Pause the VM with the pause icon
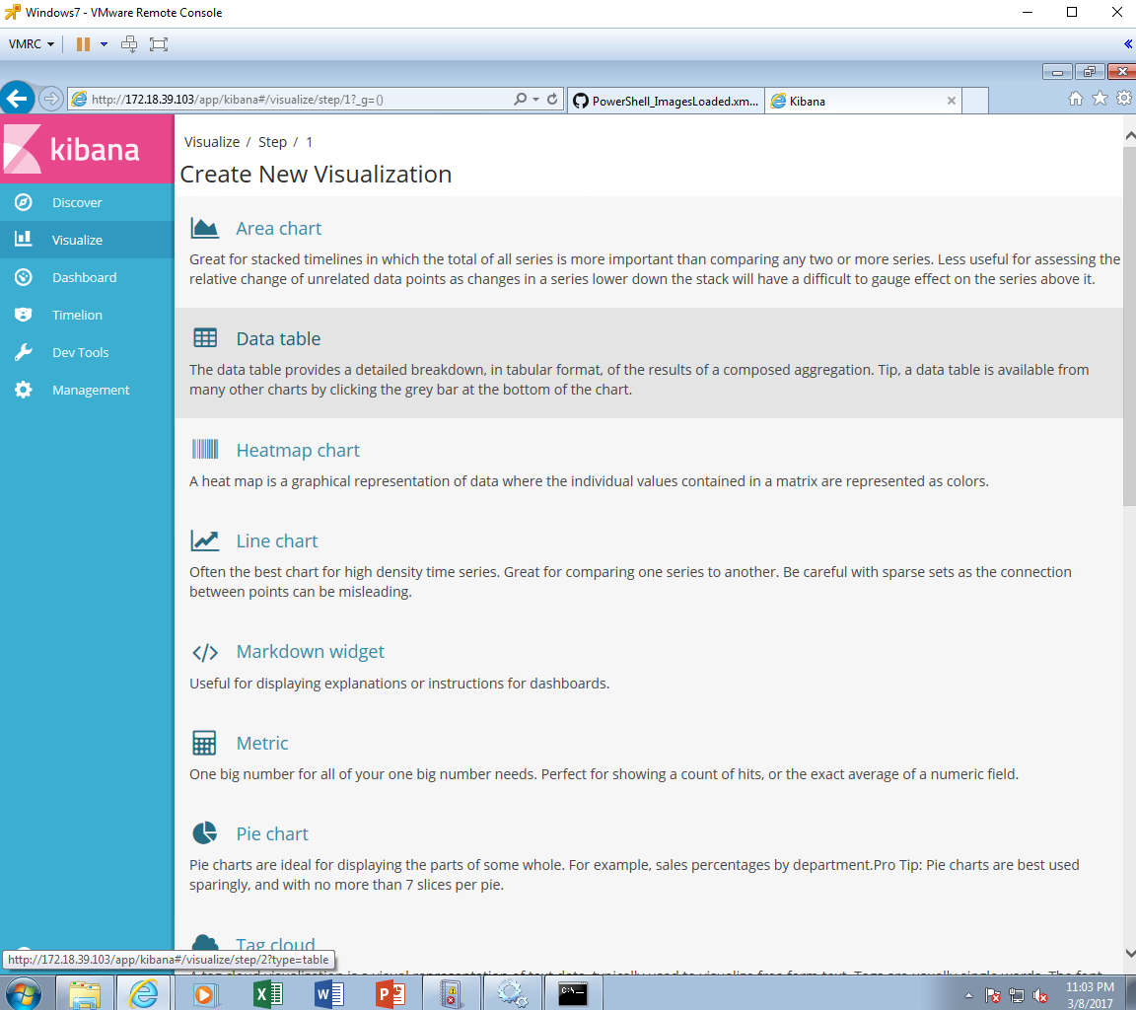 click(83, 44)
